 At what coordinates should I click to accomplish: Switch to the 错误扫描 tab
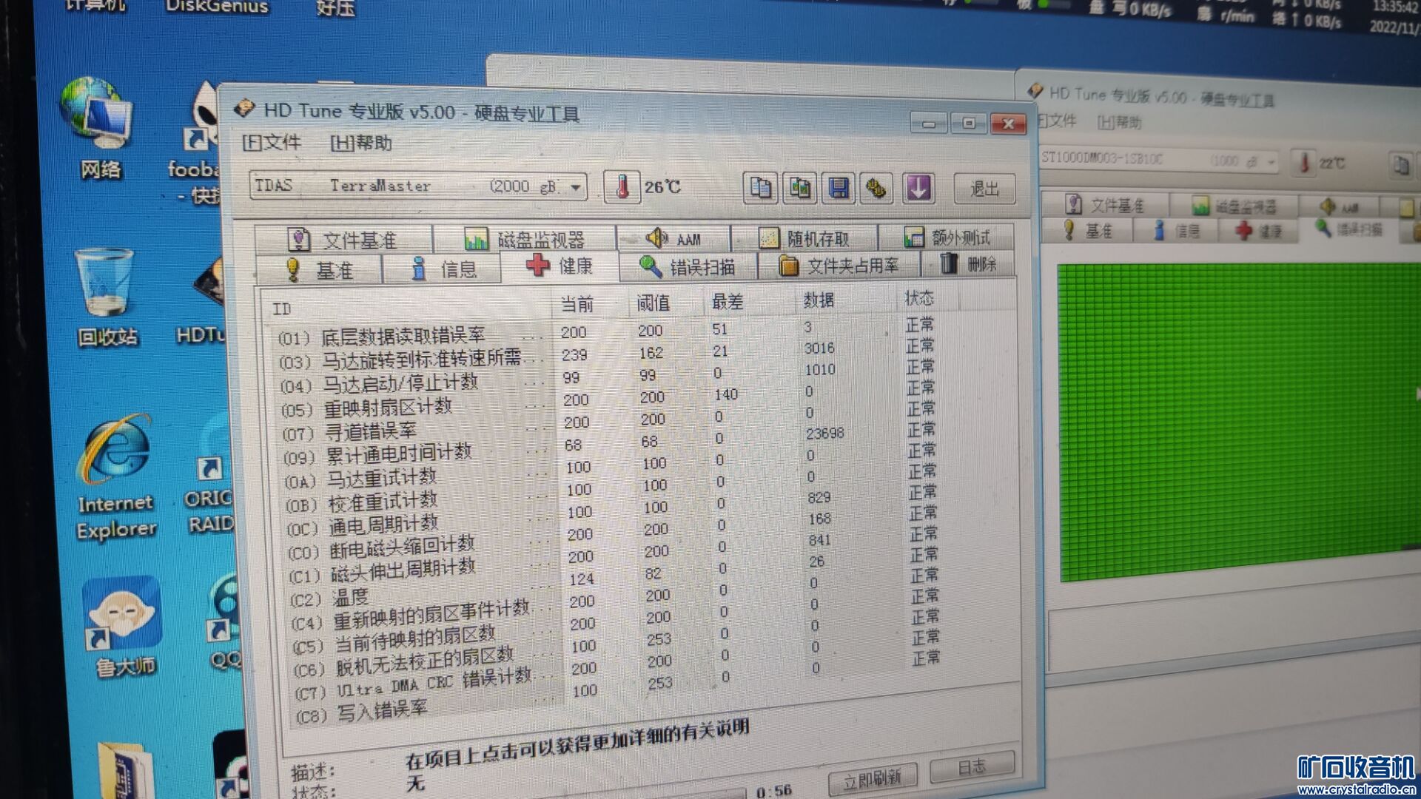click(x=688, y=266)
